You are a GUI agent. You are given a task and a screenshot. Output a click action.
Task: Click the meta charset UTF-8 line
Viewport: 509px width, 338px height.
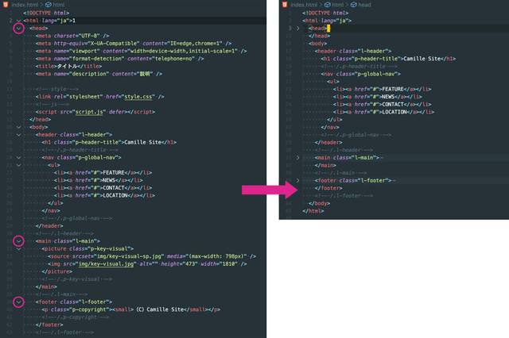(72, 36)
